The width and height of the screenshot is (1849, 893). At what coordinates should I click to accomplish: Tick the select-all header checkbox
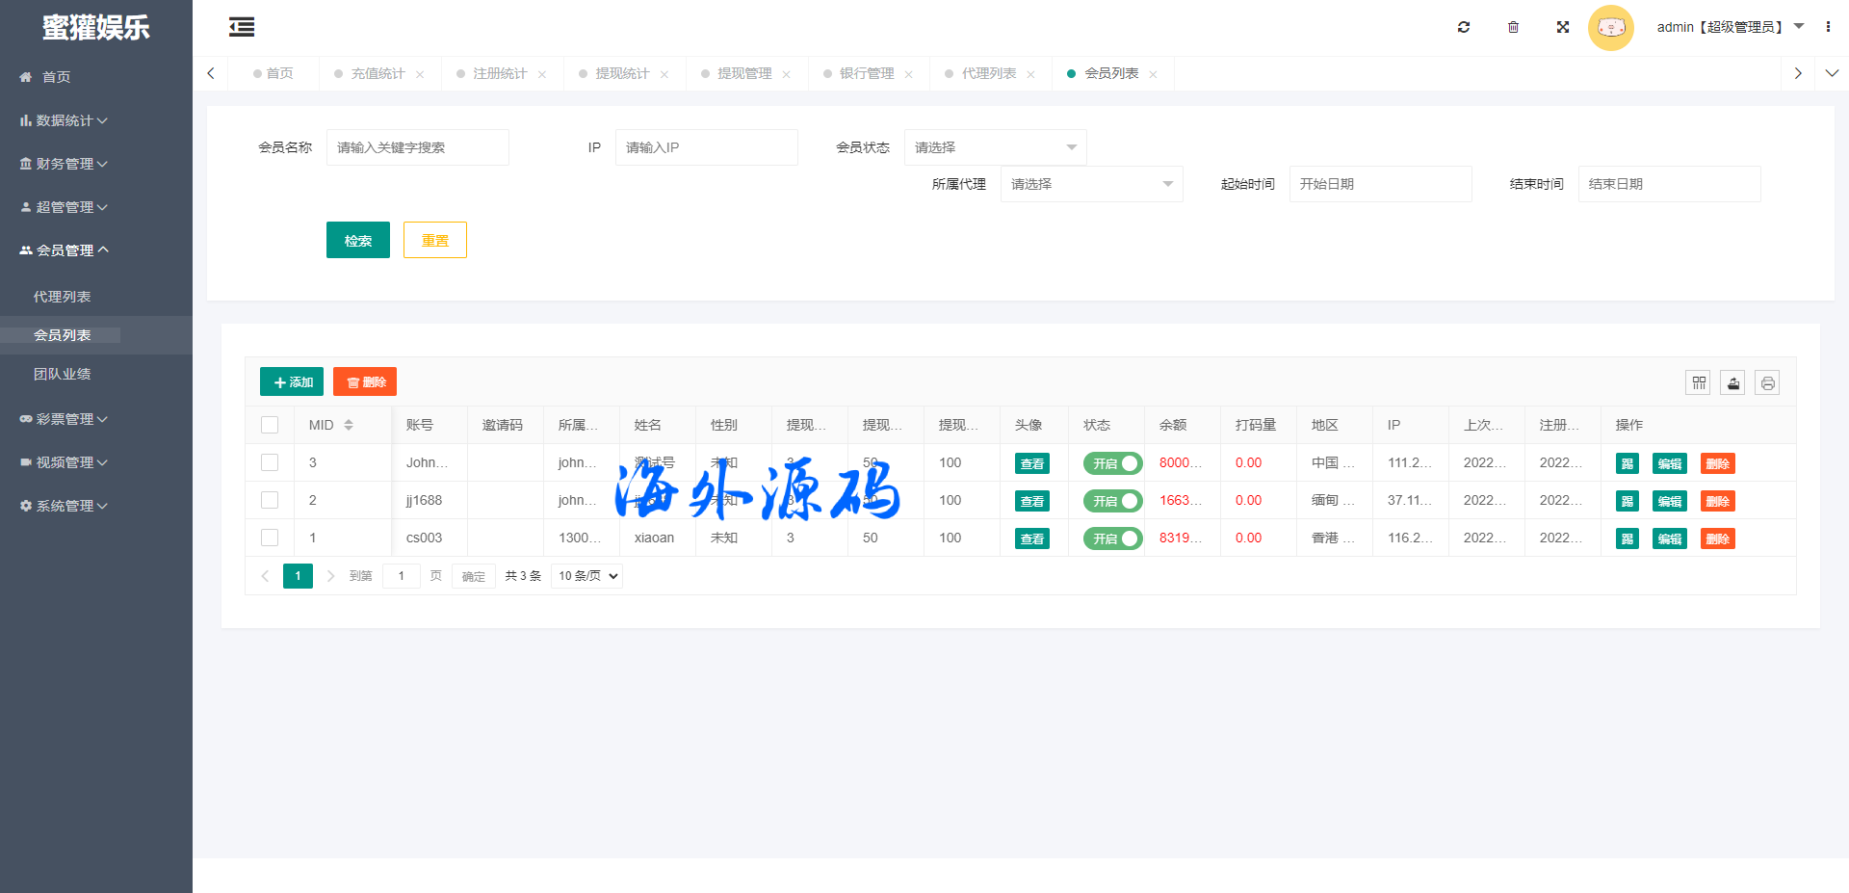(x=270, y=425)
